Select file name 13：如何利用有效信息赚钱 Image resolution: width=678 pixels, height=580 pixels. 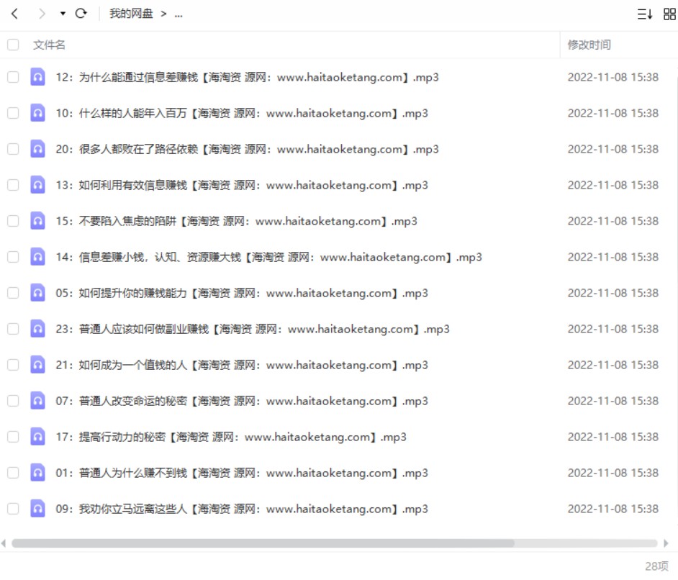242,185
